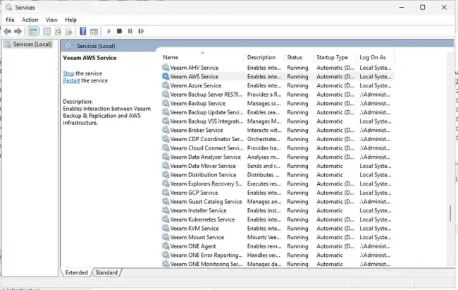This screenshot has width=458, height=290.
Task: Click the Services (Local) panel header
Action: [96, 46]
